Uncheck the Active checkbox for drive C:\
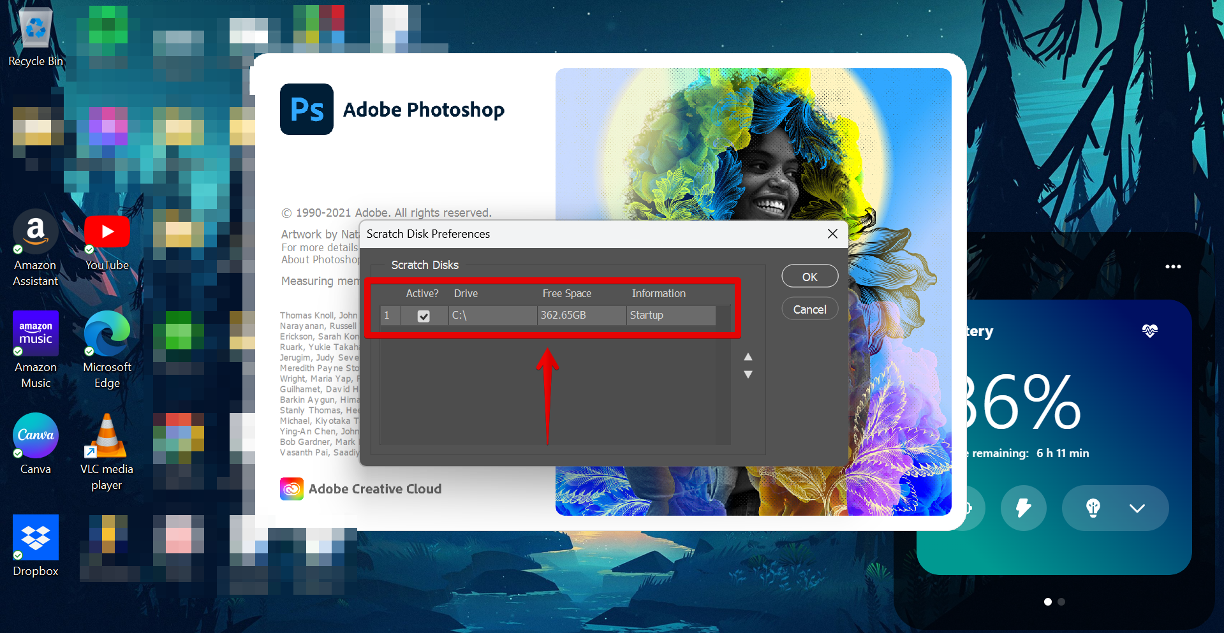The image size is (1224, 633). tap(424, 316)
